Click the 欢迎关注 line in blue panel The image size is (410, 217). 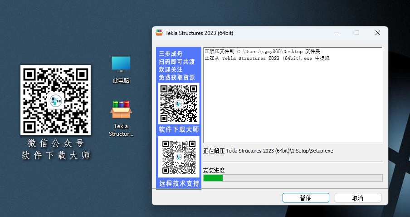[171, 69]
